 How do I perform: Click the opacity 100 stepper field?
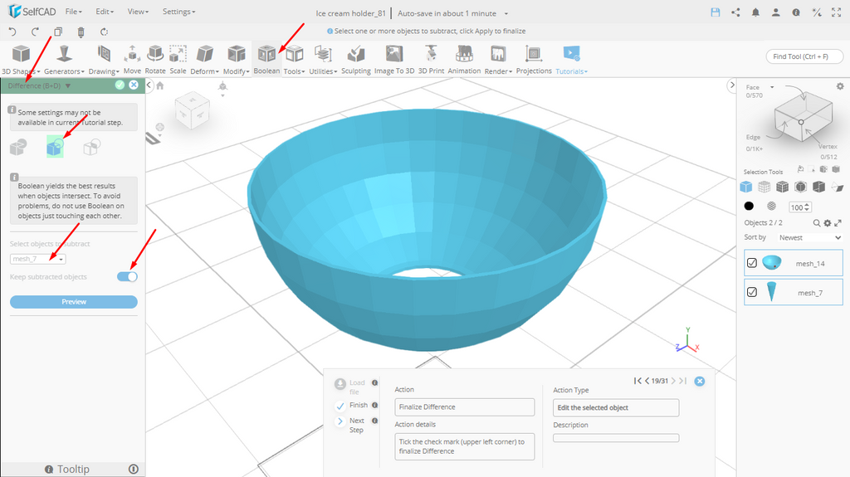tap(799, 207)
